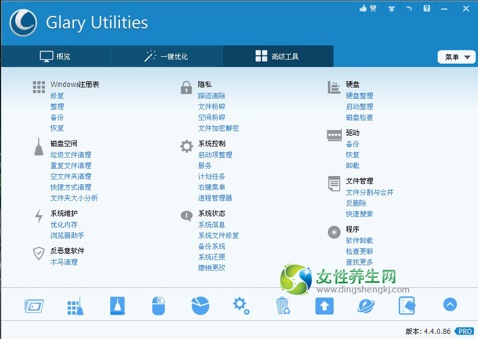Open 文件加密解密 link
This screenshot has width=478, height=339.
click(x=218, y=128)
